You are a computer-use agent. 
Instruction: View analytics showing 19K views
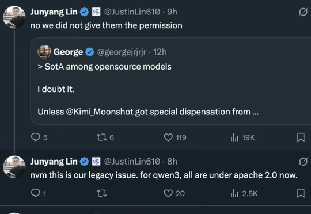(x=242, y=137)
